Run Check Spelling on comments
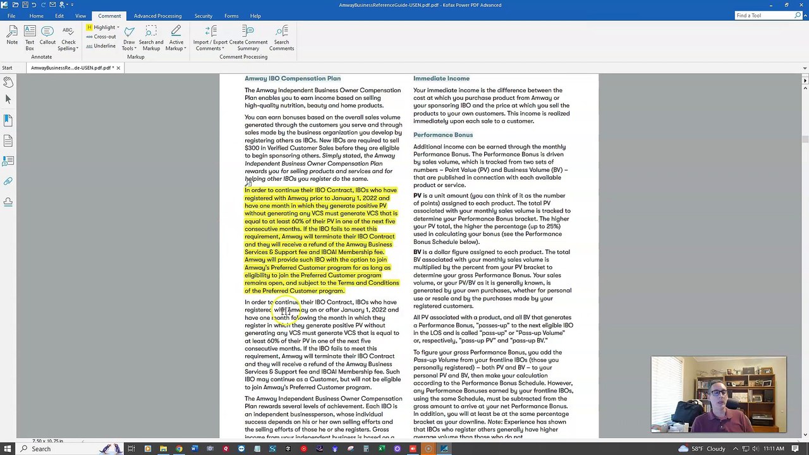809x455 pixels. coord(68,38)
